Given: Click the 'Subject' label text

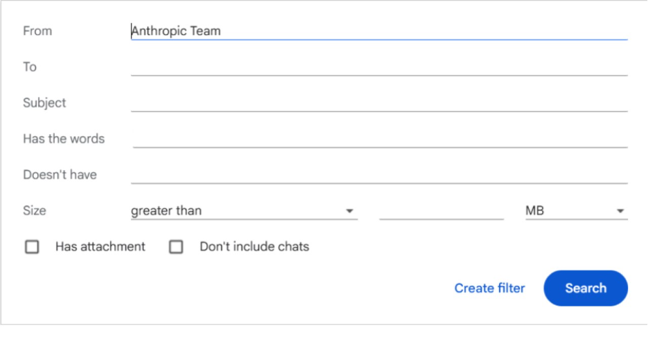Looking at the screenshot, I should point(44,103).
